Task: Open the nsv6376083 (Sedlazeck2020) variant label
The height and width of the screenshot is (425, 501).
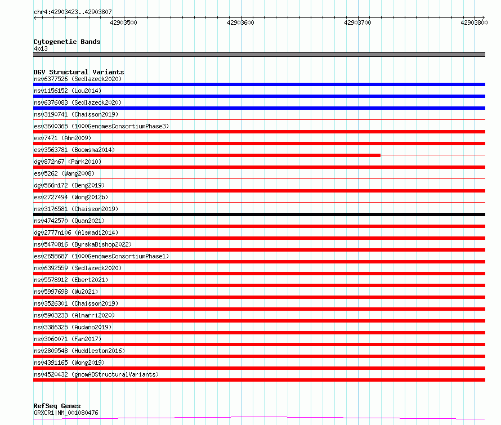Action: pyautogui.click(x=78, y=102)
